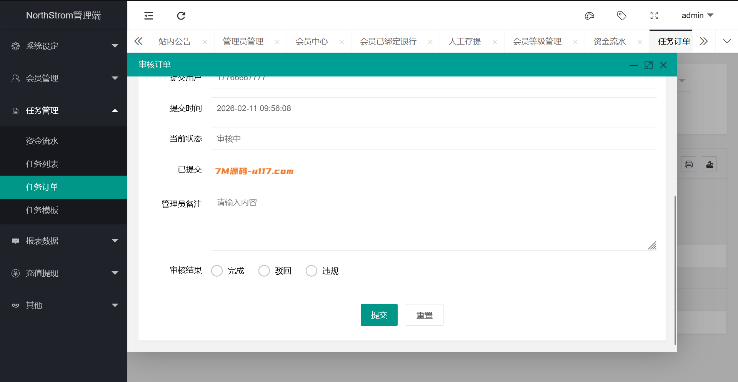738x382 pixels.
Task: Expand the 系统设定 sidebar menu
Action: 63,46
